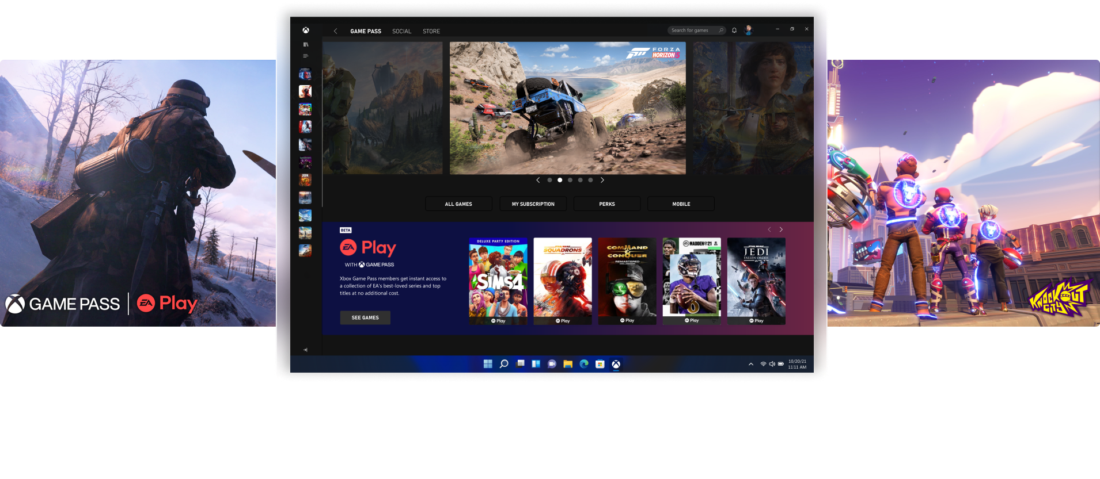Image resolution: width=1100 pixels, height=479 pixels.
Task: Collapse sidebar using bottom-left arrow icon
Action: (305, 350)
